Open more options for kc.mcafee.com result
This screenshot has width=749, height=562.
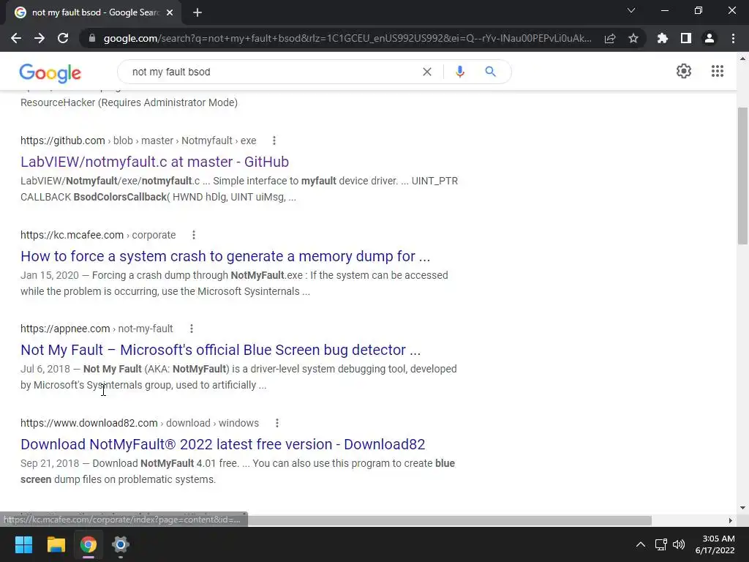193,235
